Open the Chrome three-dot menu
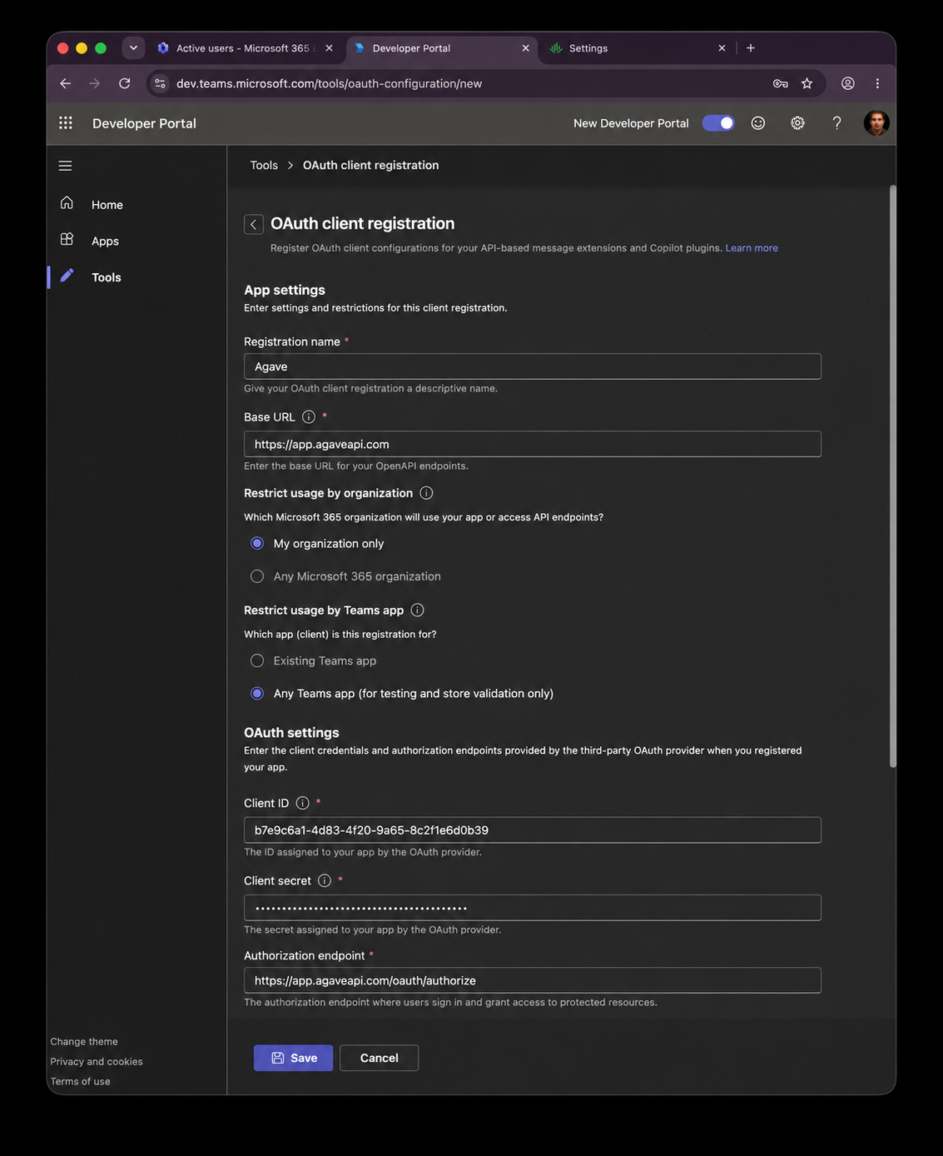Screen dimensions: 943x1156 coord(877,83)
